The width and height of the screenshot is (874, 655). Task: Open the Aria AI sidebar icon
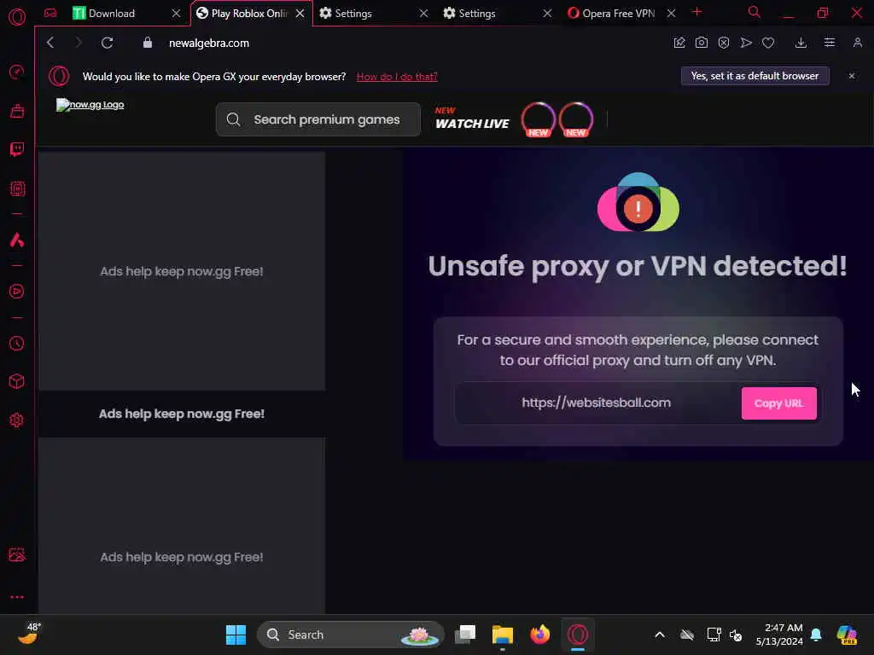[17, 240]
